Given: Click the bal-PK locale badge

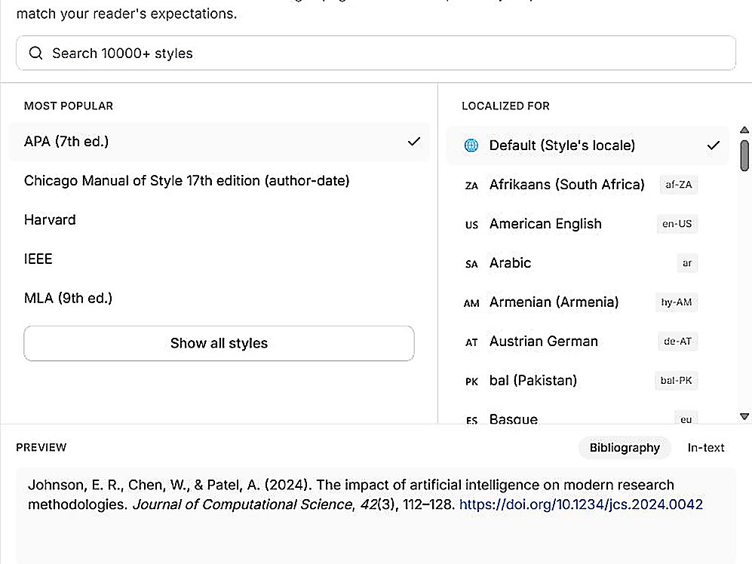Looking at the screenshot, I should (x=676, y=380).
